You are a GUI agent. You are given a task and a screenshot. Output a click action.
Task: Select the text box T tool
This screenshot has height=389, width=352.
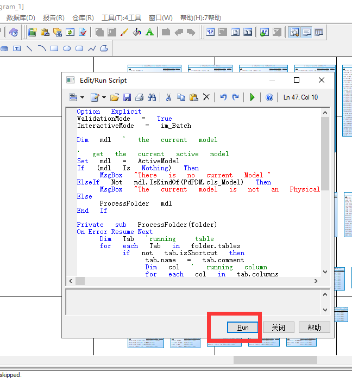click(x=17, y=48)
